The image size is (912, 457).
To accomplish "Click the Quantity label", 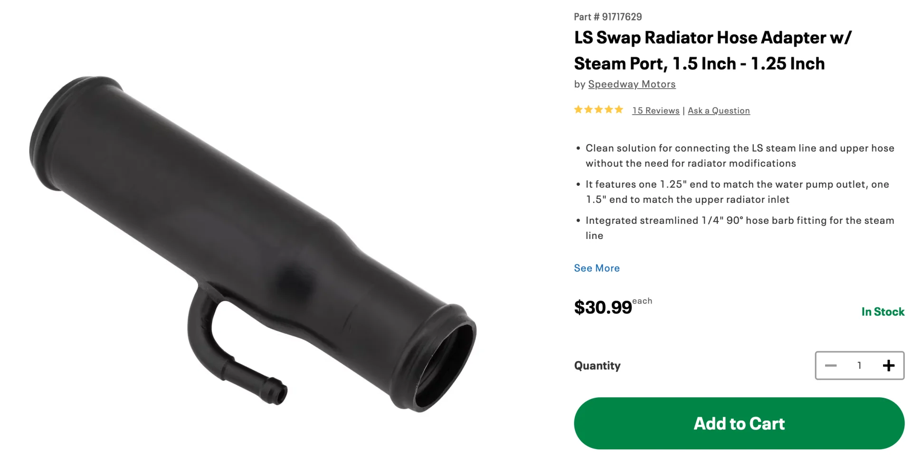I will point(597,366).
